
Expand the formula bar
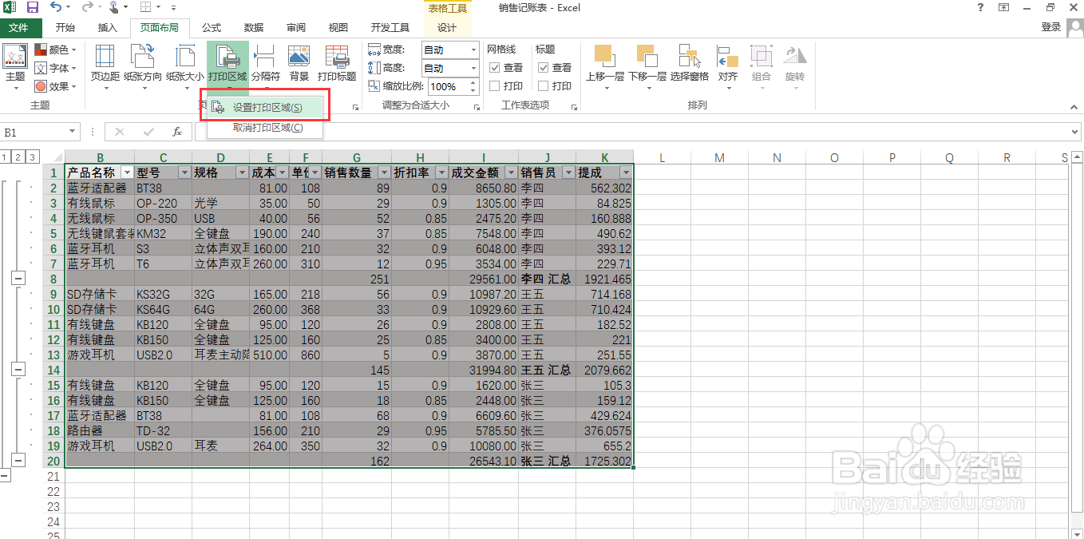1075,132
